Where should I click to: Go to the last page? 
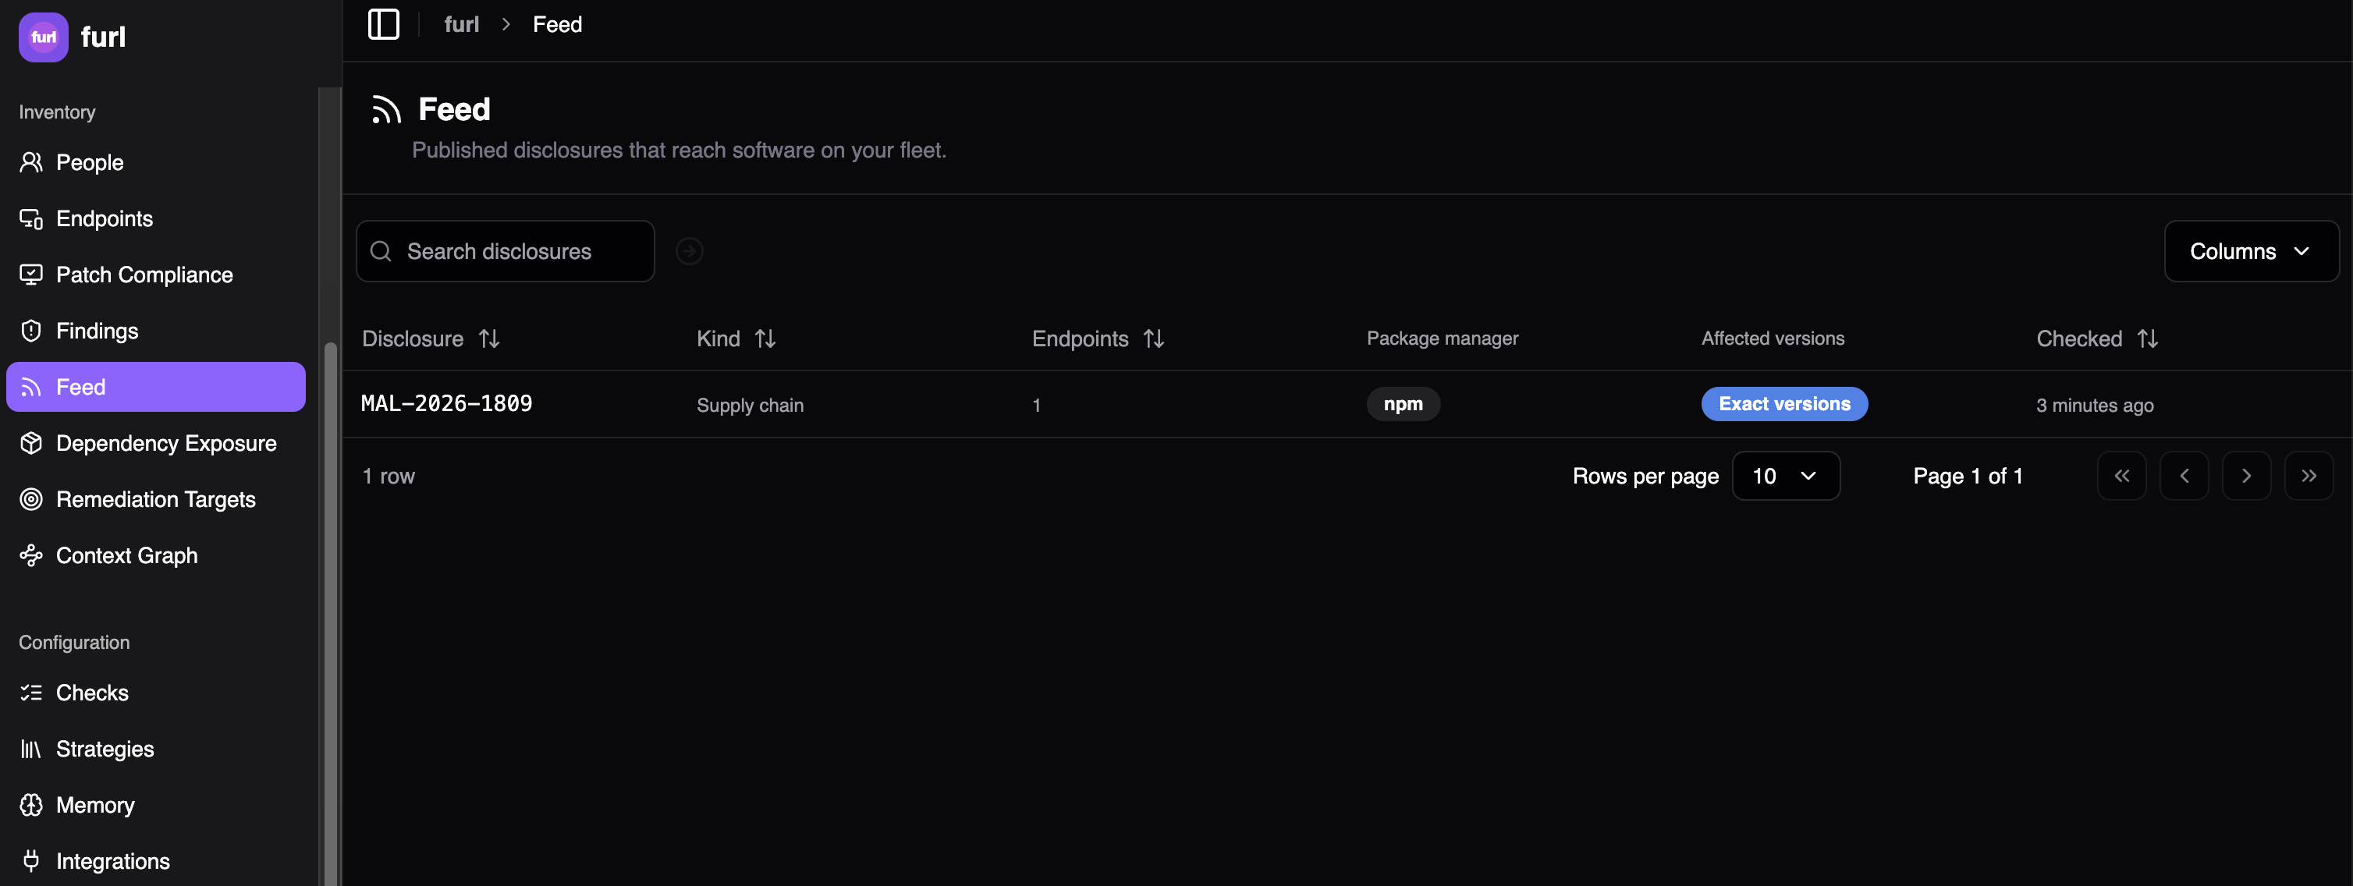click(x=2309, y=476)
